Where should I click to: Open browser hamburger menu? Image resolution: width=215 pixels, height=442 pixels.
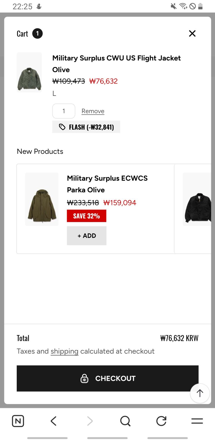tap(197, 421)
